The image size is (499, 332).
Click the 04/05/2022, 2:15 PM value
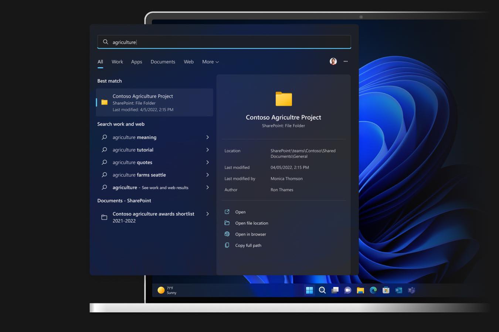[290, 167]
